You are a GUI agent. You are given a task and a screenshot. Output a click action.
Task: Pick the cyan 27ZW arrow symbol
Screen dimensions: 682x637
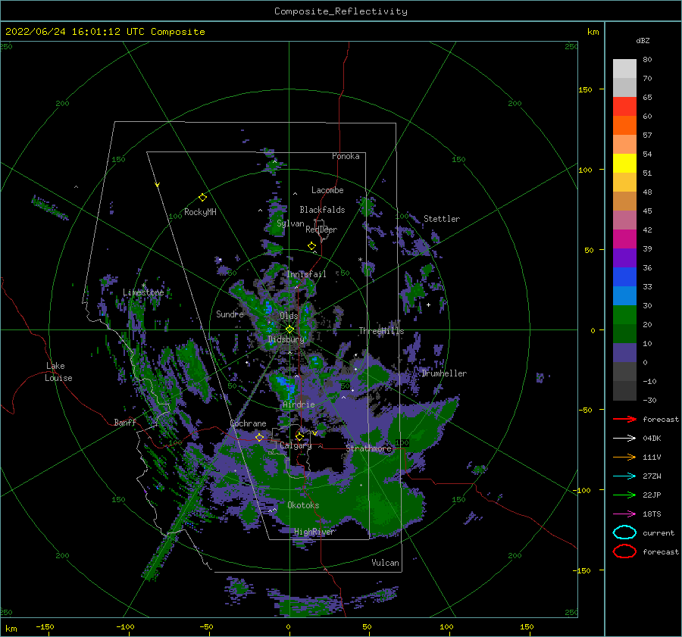click(x=624, y=476)
